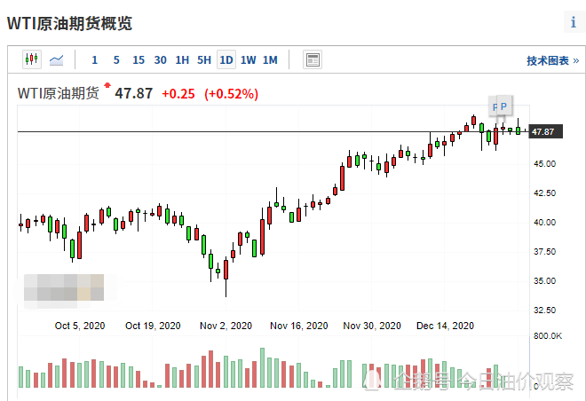Screen dimensions: 586x401
Task: Click the front P event marker
Action: pyautogui.click(x=503, y=106)
